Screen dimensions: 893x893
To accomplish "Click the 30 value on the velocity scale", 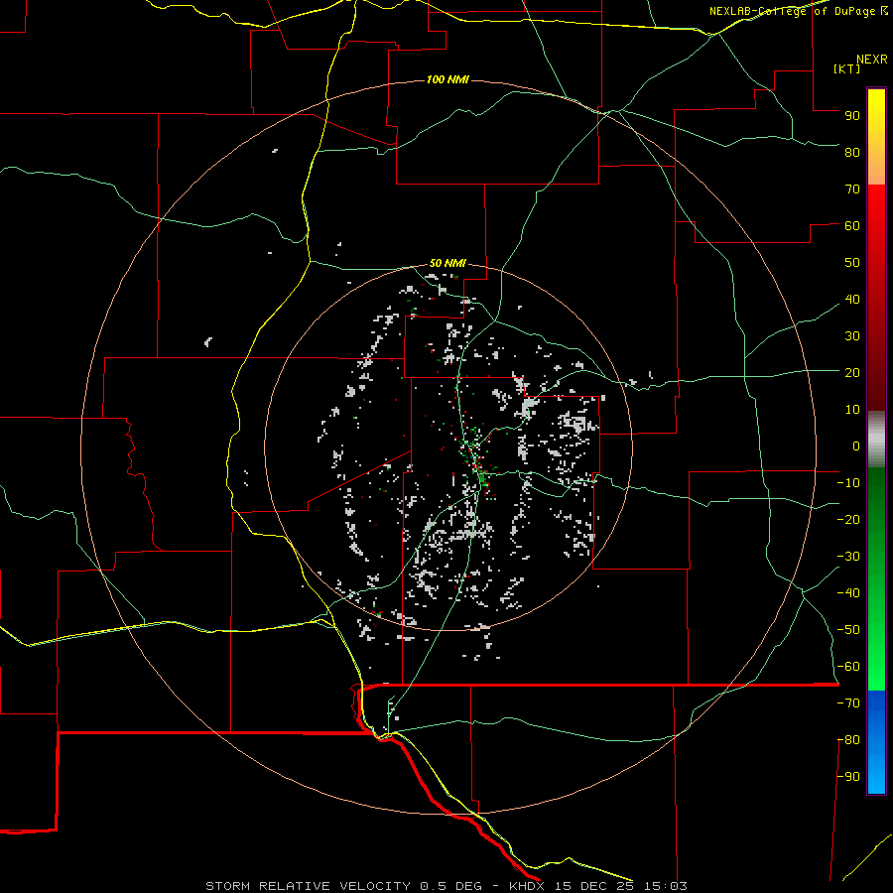I will click(x=852, y=336).
